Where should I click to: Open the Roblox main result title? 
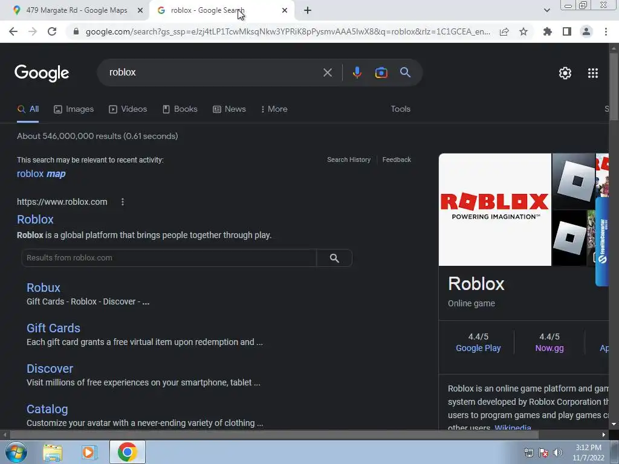(35, 219)
